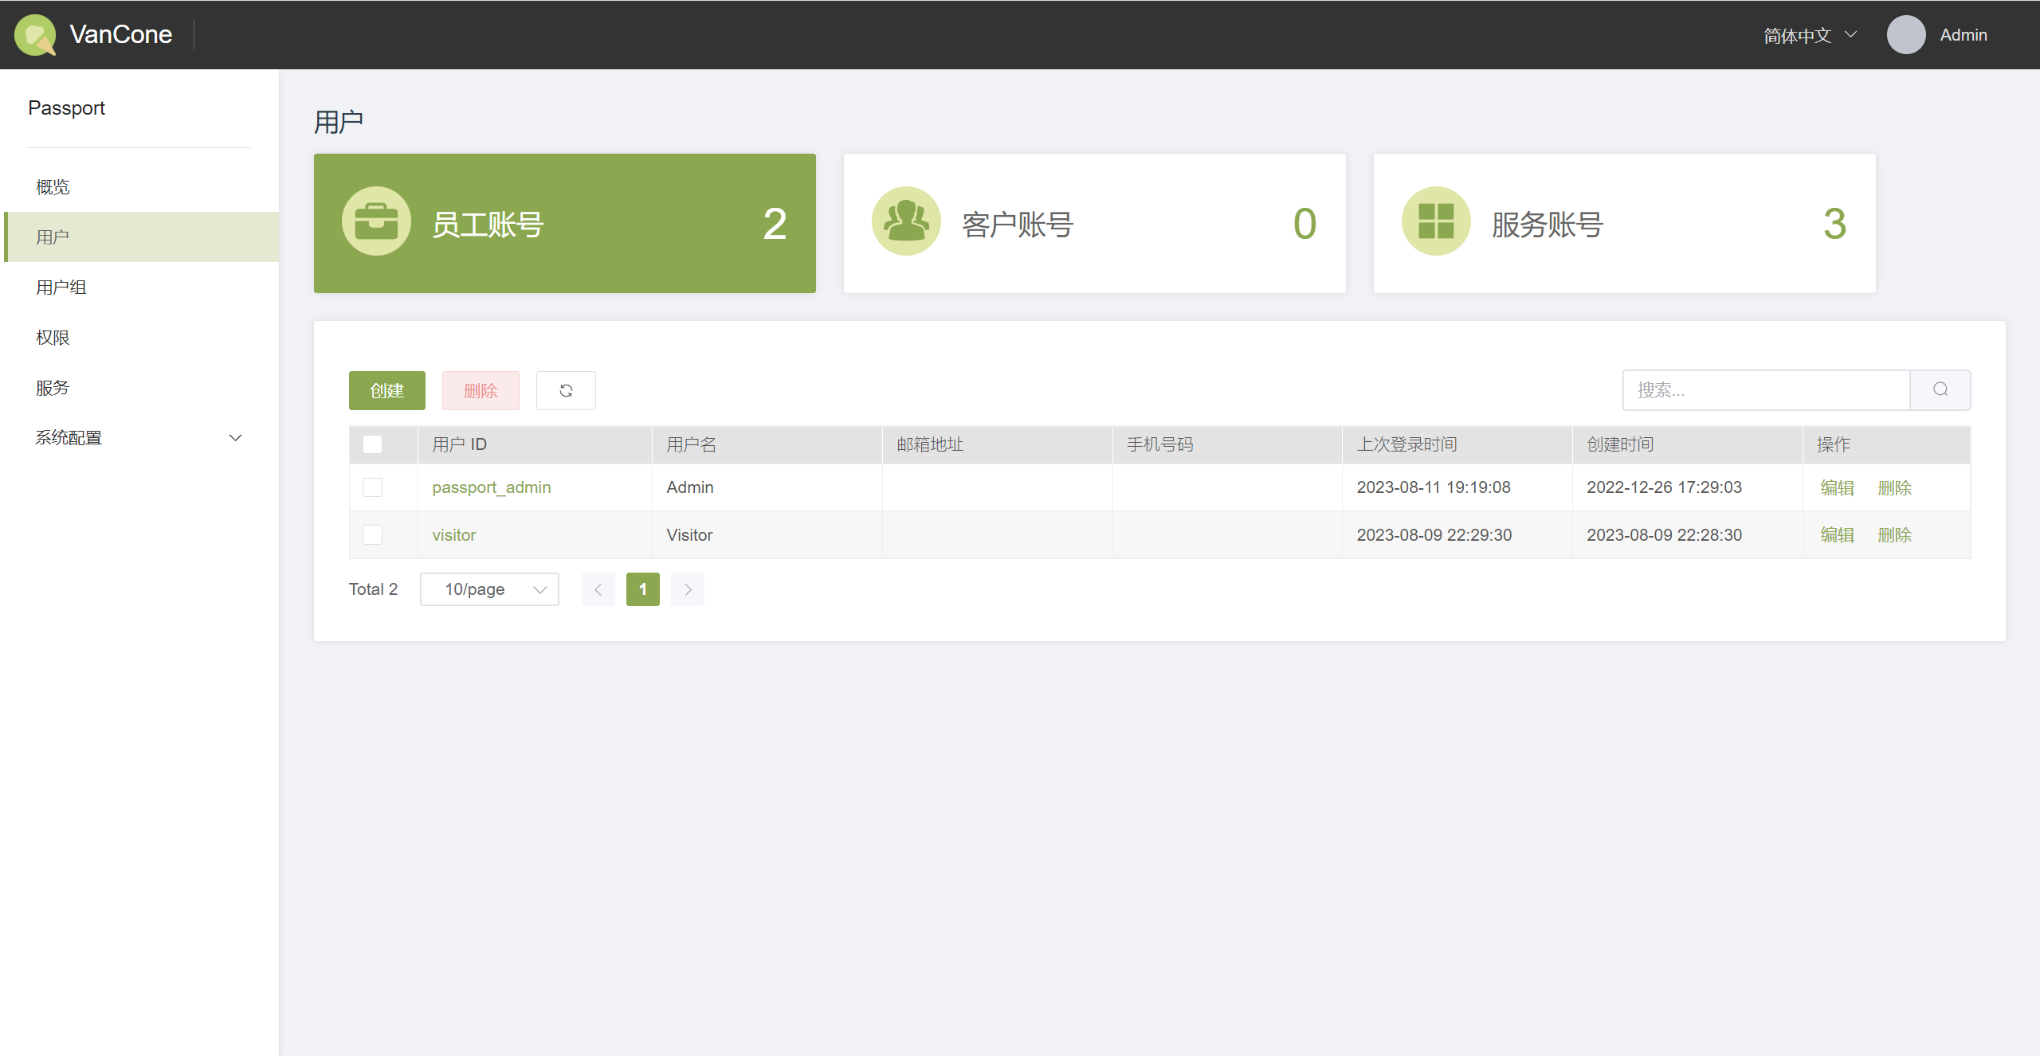The width and height of the screenshot is (2040, 1056).
Task: Open the 10/page size dropdown
Action: [489, 589]
